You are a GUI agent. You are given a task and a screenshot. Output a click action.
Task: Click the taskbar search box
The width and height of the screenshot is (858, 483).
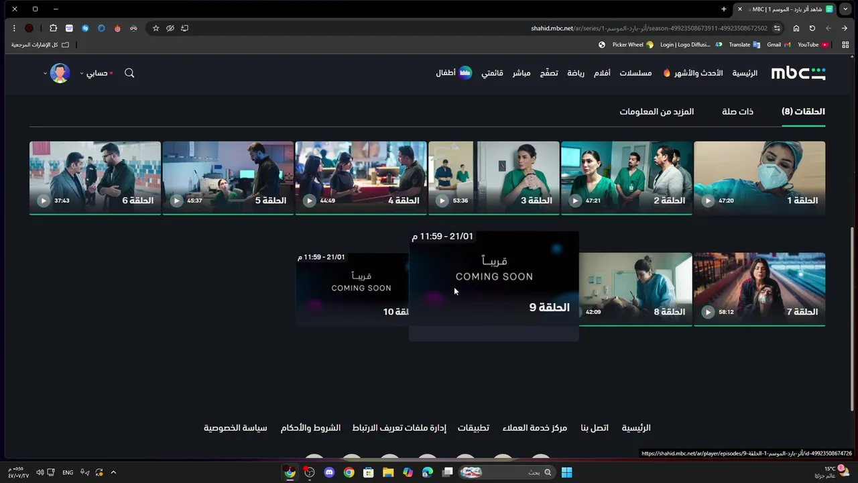click(x=507, y=472)
